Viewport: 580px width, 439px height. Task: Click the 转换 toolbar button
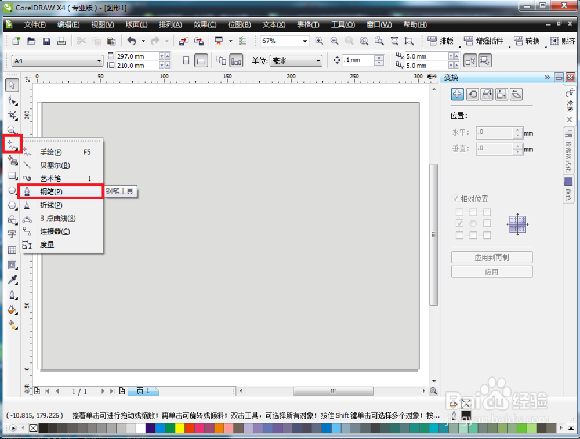coord(527,41)
